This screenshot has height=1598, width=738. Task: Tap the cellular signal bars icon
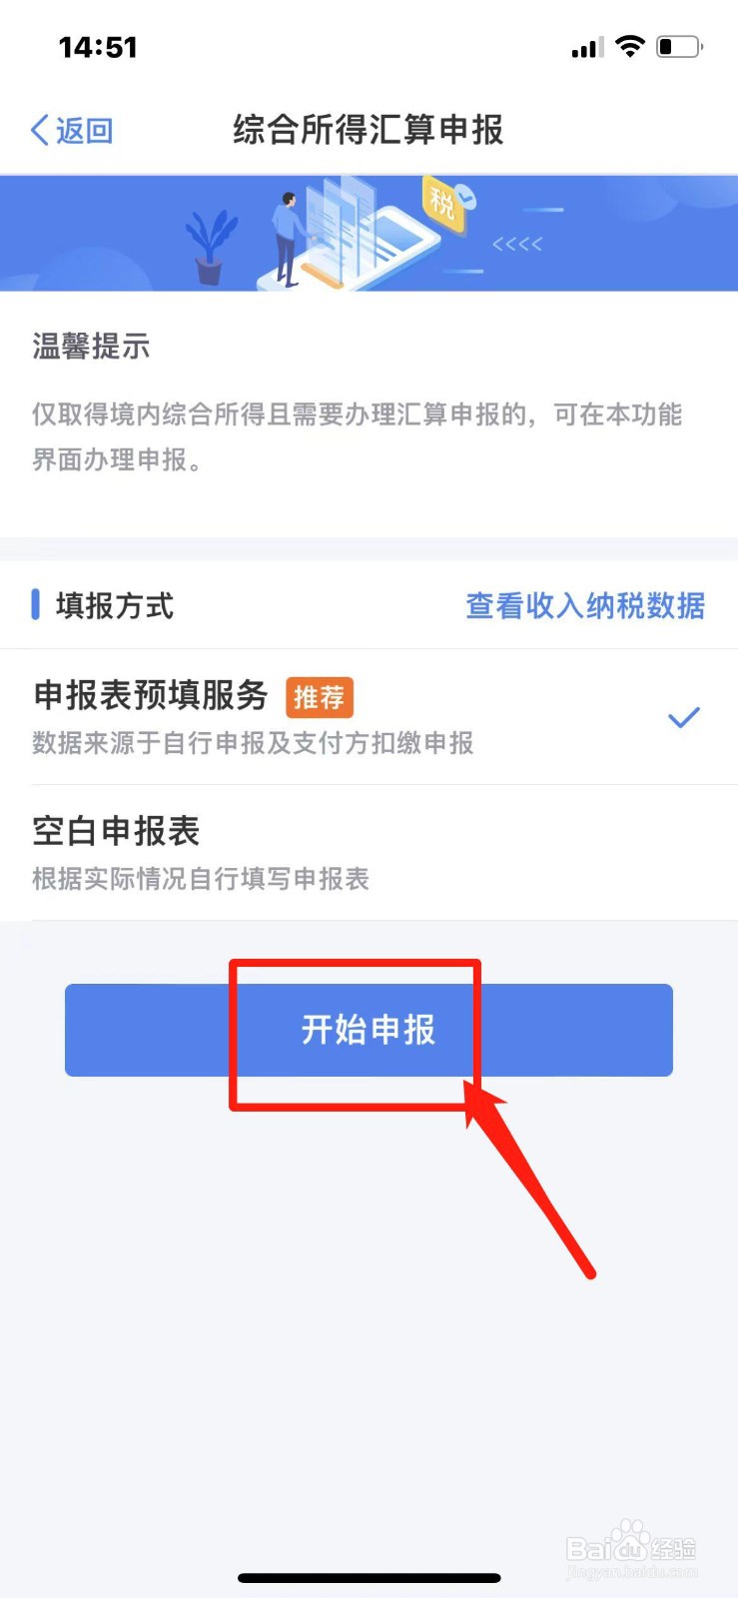587,47
